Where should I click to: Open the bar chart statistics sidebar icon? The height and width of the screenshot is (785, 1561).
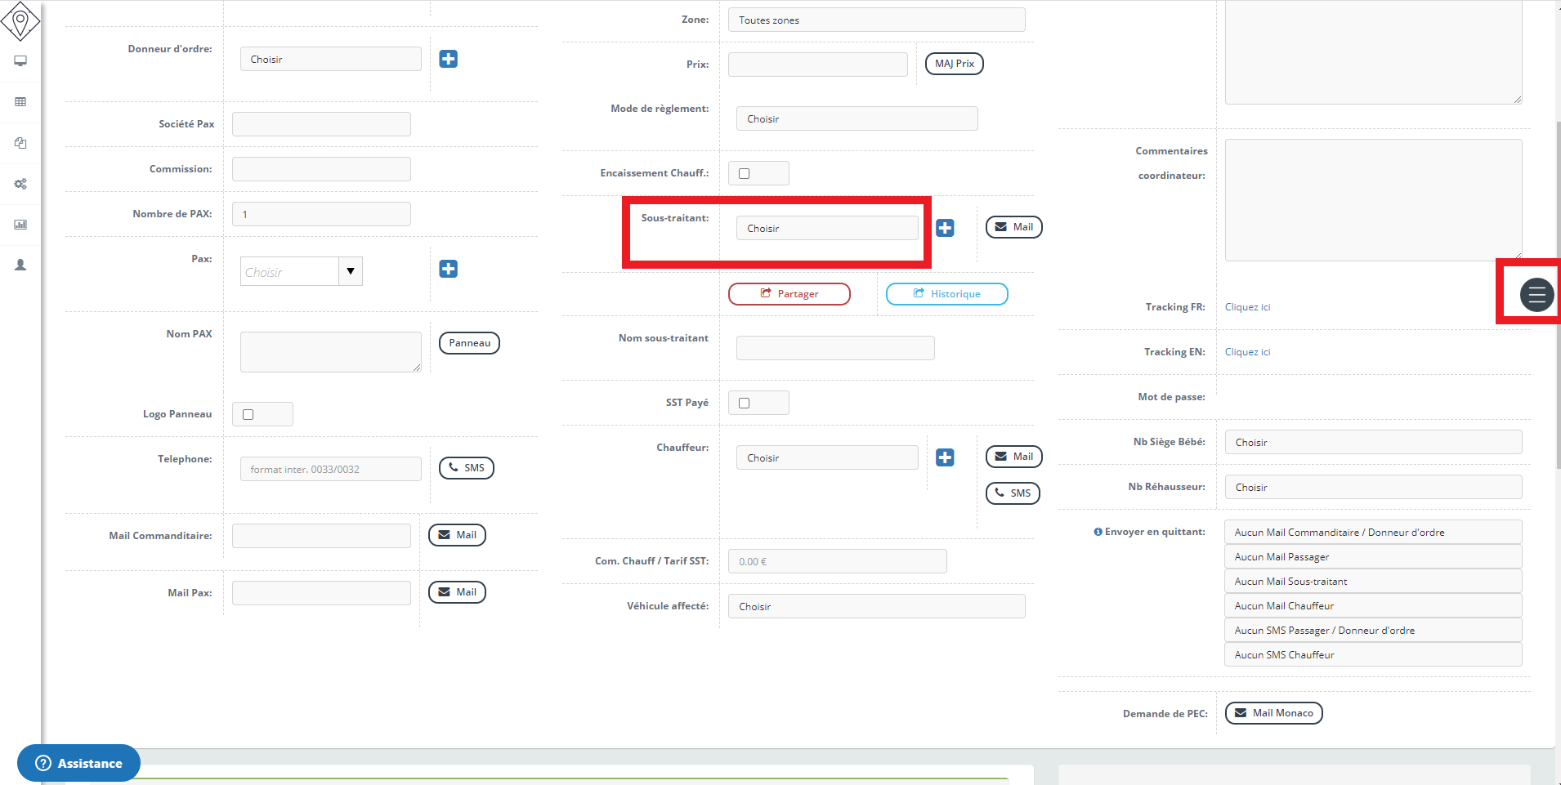[20, 225]
